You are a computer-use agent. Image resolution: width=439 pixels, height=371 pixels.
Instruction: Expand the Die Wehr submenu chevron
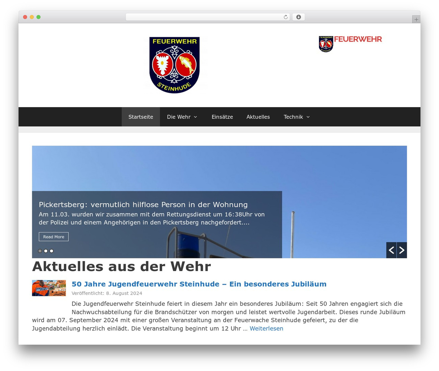(195, 117)
